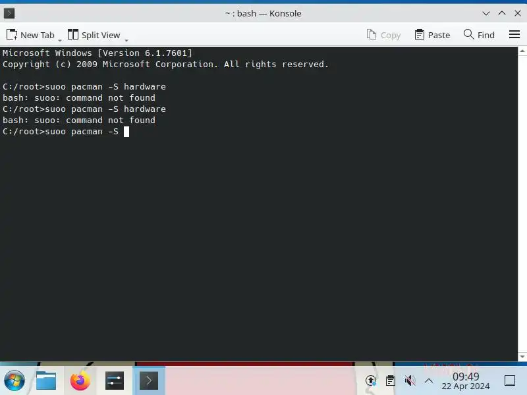Click the Split View button
The width and height of the screenshot is (527, 395).
point(94,35)
